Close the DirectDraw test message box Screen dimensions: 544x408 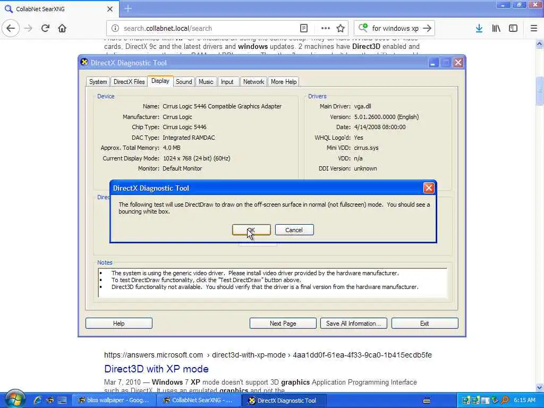coord(429,188)
